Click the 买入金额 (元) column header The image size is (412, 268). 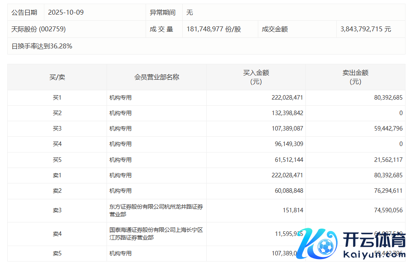(256, 77)
